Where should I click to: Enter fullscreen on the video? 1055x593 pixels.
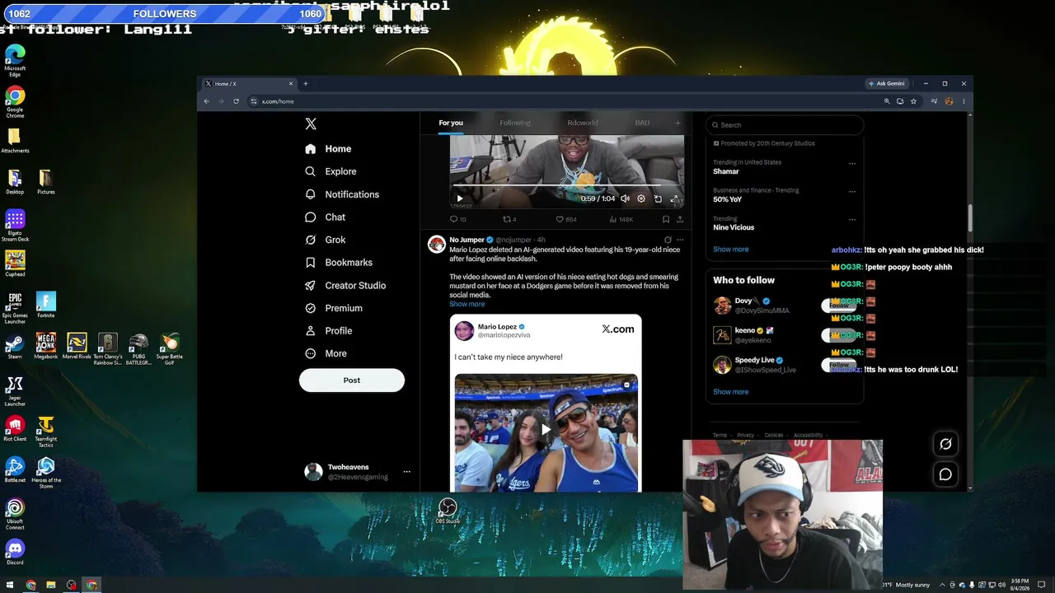674,198
